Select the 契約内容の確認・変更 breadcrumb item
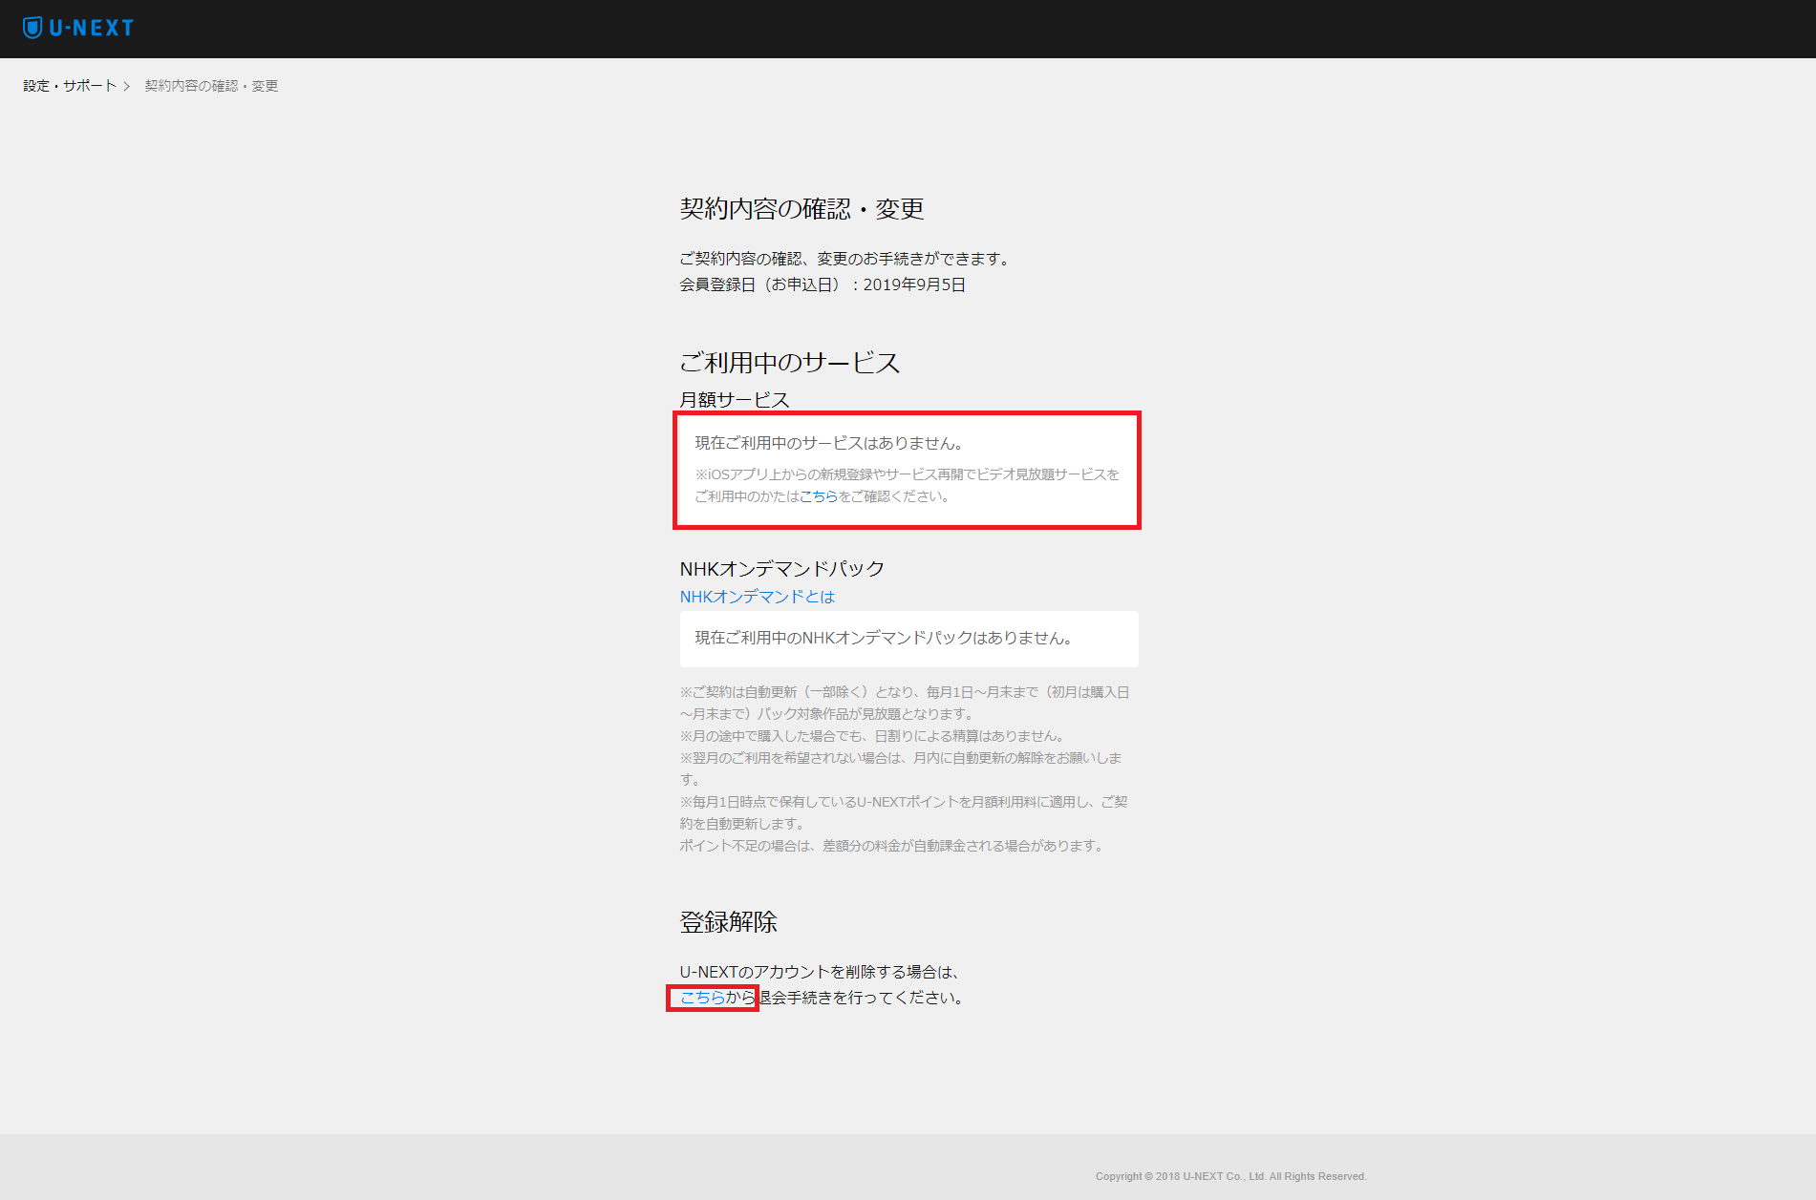The width and height of the screenshot is (1816, 1200). coord(210,85)
